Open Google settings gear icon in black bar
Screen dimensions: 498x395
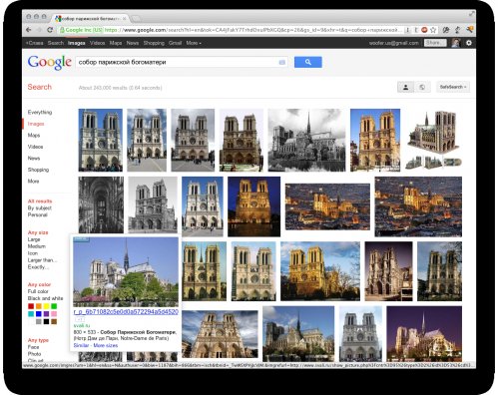469,43
